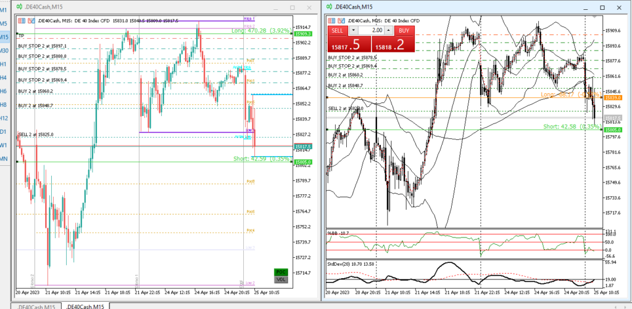
Task: Open depth of market icon in left chart
Action: pyautogui.click(x=31, y=20)
